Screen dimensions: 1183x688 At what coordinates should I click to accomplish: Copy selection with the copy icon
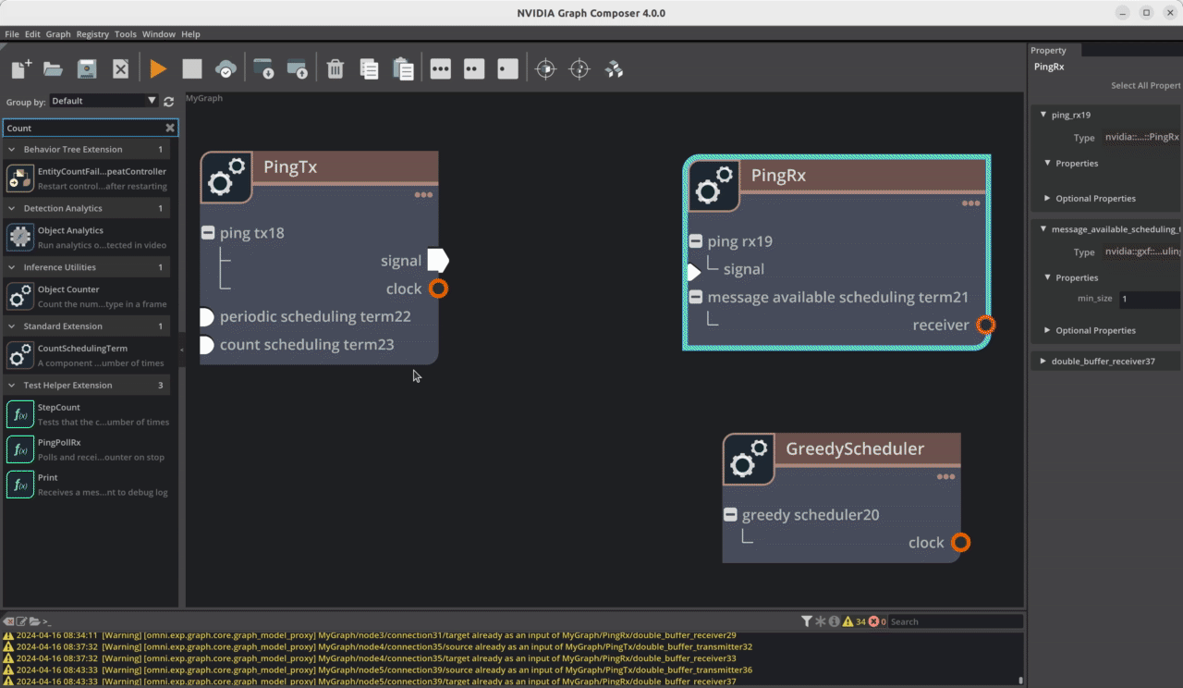pos(369,68)
